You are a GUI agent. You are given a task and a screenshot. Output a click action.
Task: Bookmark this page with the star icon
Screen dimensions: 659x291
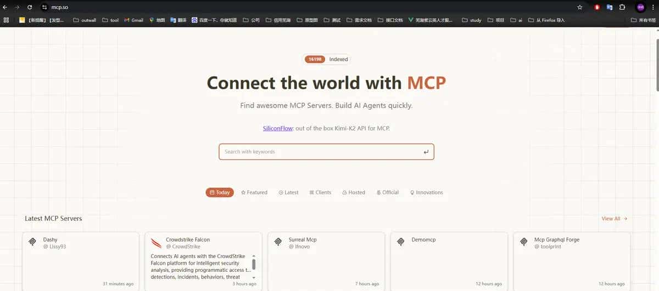pos(580,7)
